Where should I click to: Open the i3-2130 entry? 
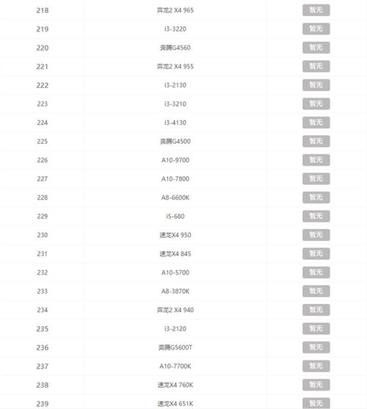pyautogui.click(x=175, y=85)
